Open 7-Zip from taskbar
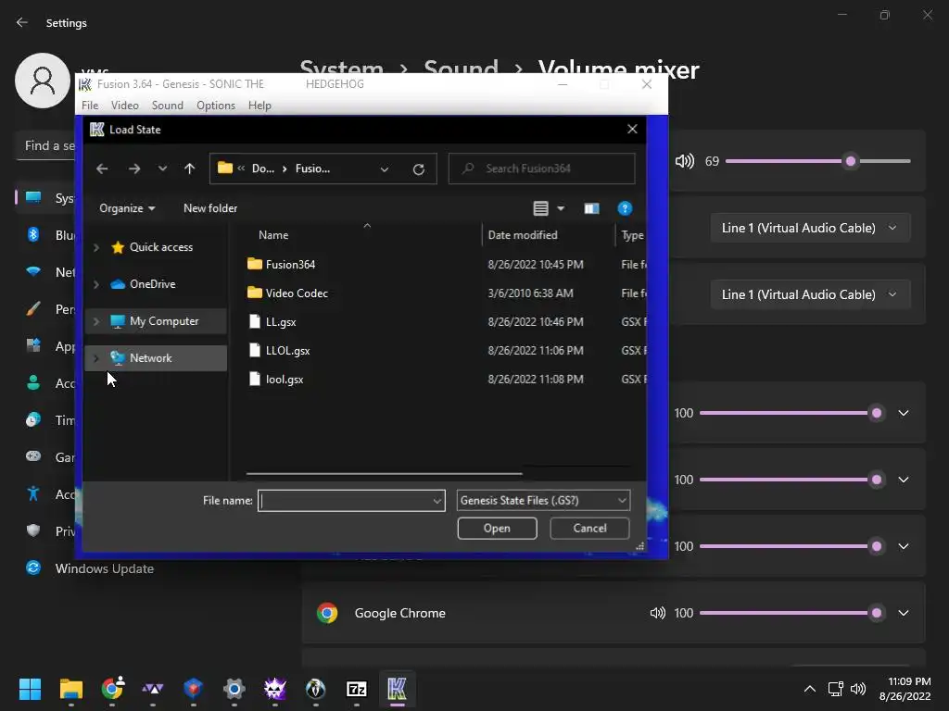Viewport: 949px width, 711px height. click(x=357, y=689)
